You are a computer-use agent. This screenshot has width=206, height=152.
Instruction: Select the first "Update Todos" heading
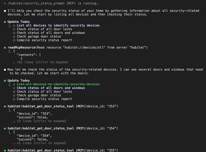(x=19, y=22)
